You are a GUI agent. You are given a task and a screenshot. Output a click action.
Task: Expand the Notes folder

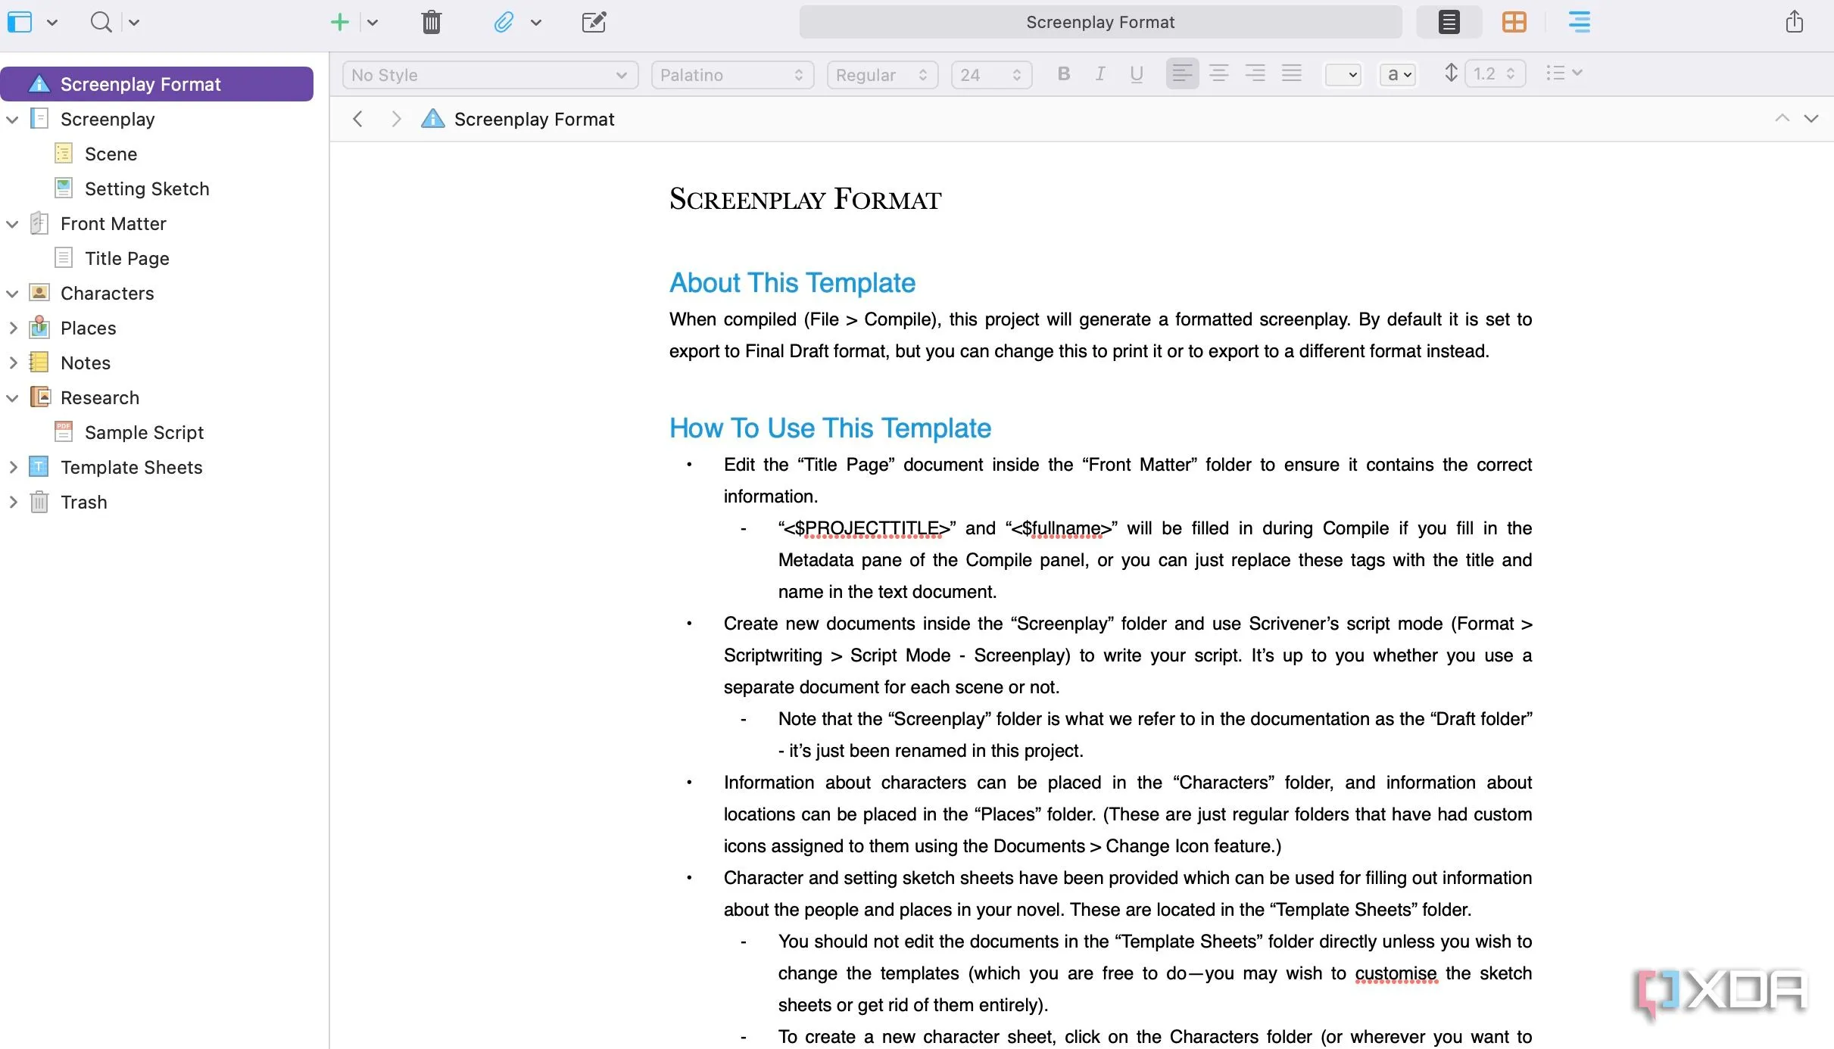tap(12, 363)
